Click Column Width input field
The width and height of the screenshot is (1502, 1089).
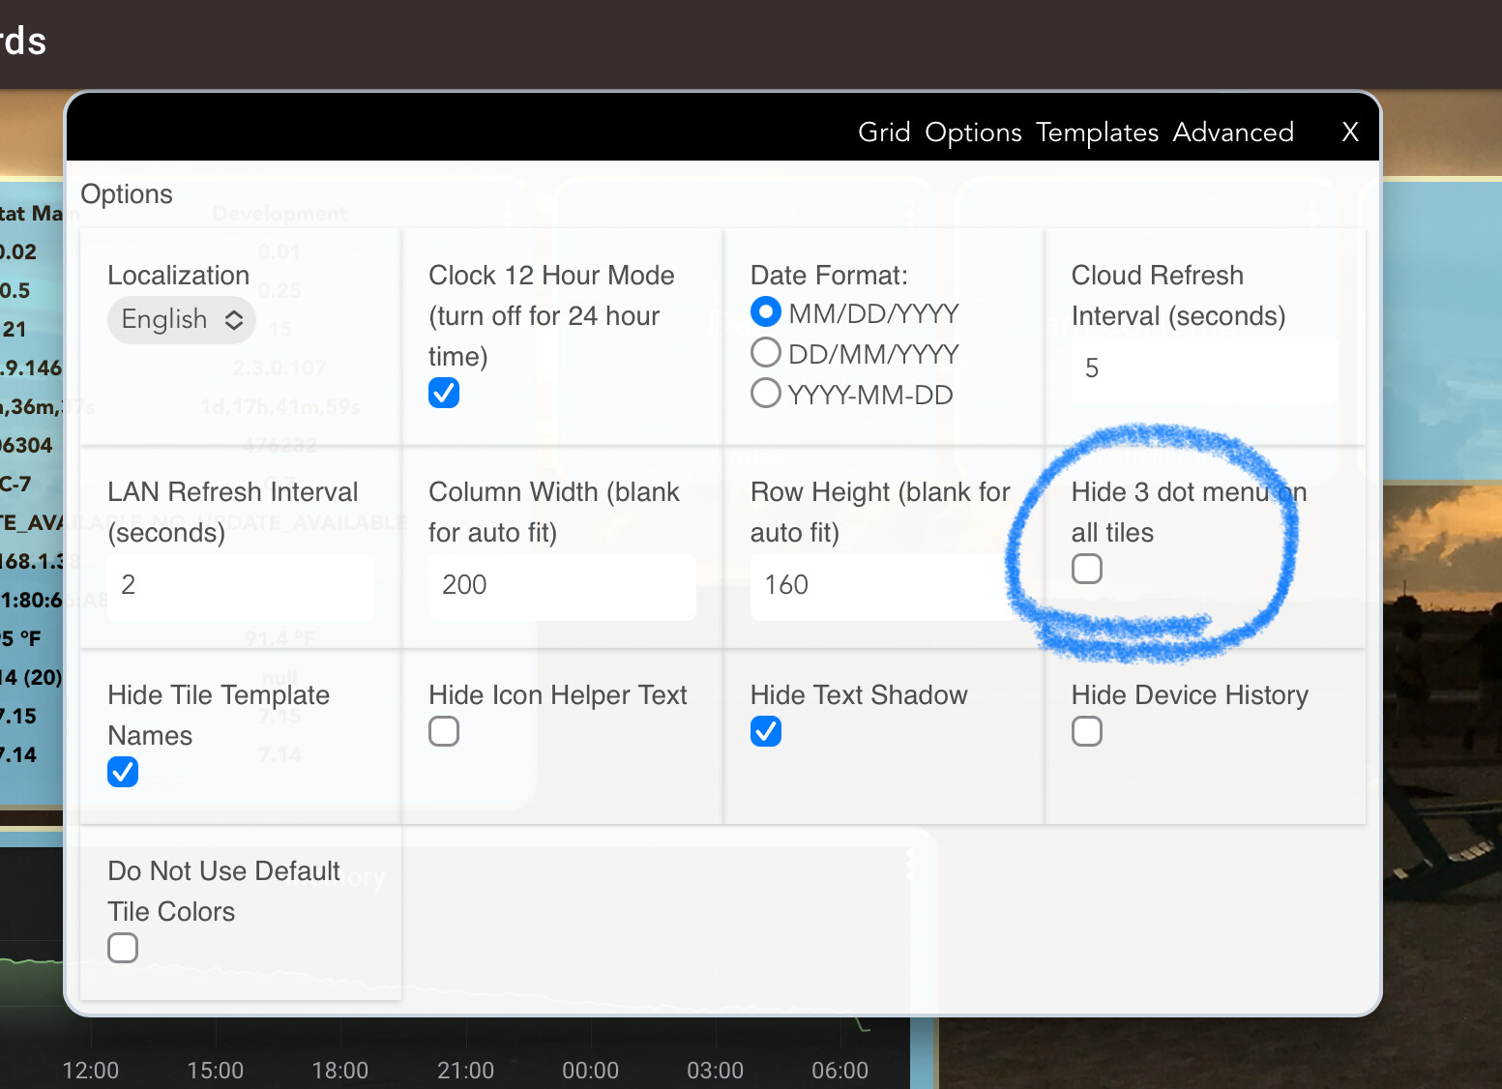coord(562,586)
